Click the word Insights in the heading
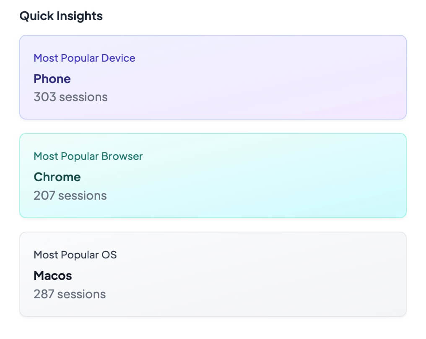This screenshot has height=339, width=426. pyautogui.click(x=80, y=16)
